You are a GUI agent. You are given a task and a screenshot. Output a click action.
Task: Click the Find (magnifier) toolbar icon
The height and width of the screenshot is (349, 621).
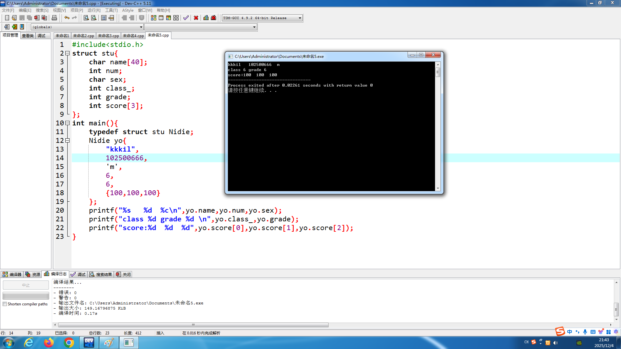pos(86,18)
